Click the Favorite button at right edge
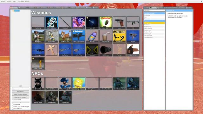The height and width of the screenshot is (114, 203). 197,41
